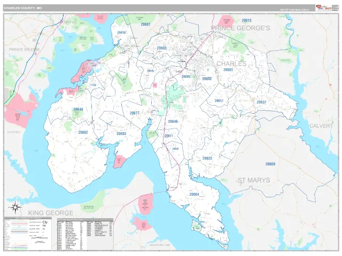
Task: Click the CHARLES county label
Action: tap(231, 64)
